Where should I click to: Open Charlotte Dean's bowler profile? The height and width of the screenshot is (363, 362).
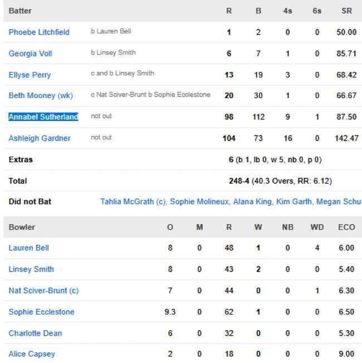(x=35, y=333)
